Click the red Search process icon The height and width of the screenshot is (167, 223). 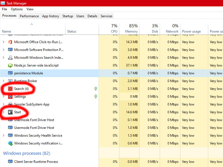click(x=10, y=89)
